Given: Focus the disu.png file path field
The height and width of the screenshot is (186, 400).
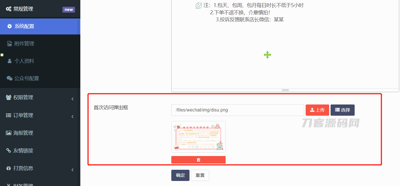Looking at the screenshot, I should pyautogui.click(x=238, y=110).
